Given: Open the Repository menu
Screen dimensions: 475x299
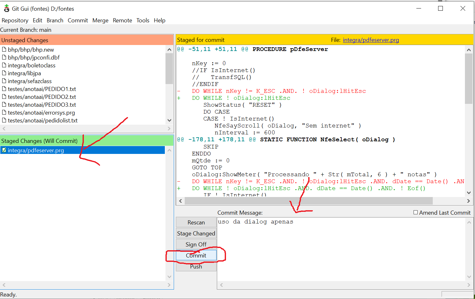Looking at the screenshot, I should pyautogui.click(x=15, y=20).
